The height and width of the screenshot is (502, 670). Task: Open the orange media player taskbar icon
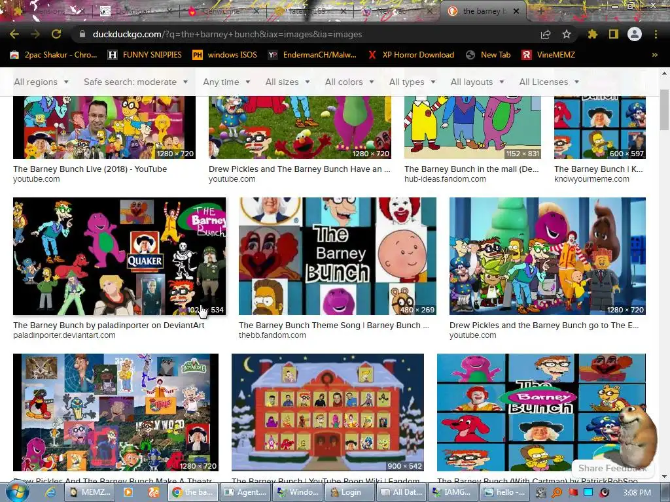128,492
